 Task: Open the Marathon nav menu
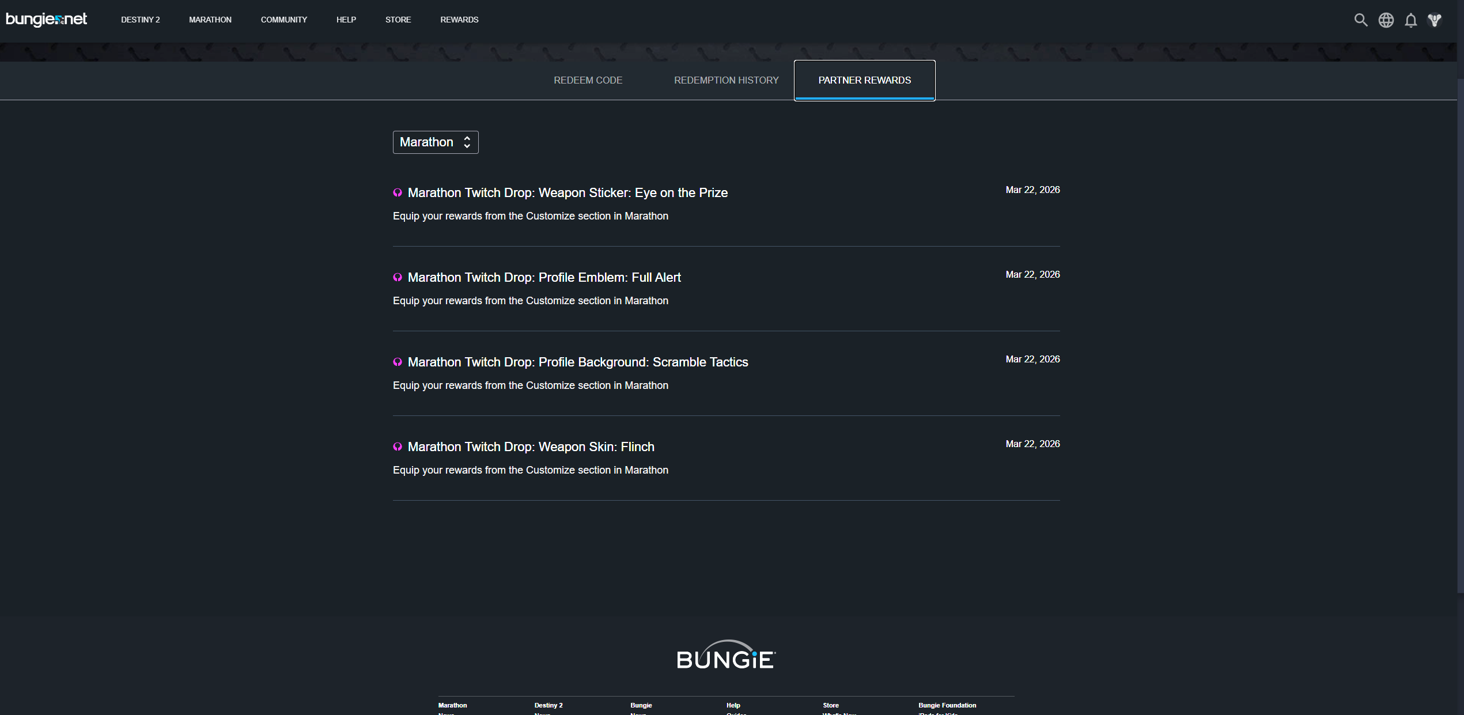point(210,20)
